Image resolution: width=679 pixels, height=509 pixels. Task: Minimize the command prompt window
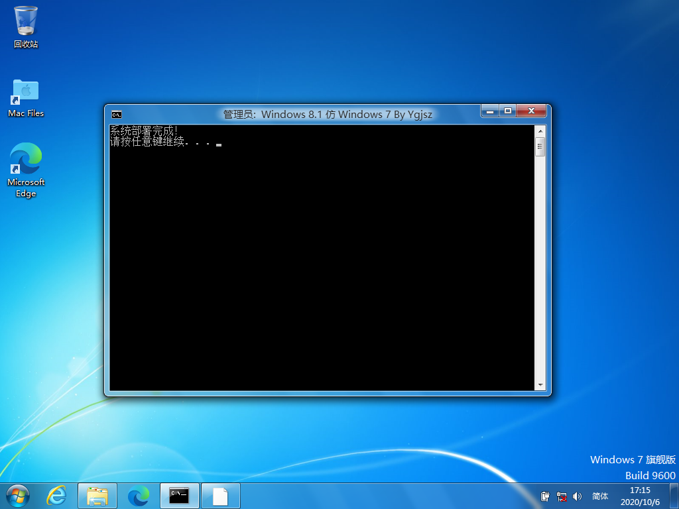coord(490,111)
